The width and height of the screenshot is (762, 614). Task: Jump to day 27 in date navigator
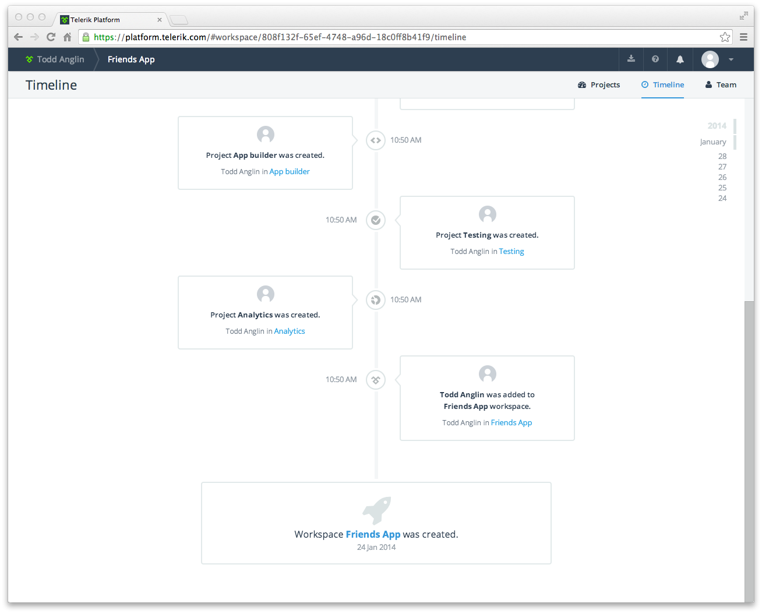point(722,167)
